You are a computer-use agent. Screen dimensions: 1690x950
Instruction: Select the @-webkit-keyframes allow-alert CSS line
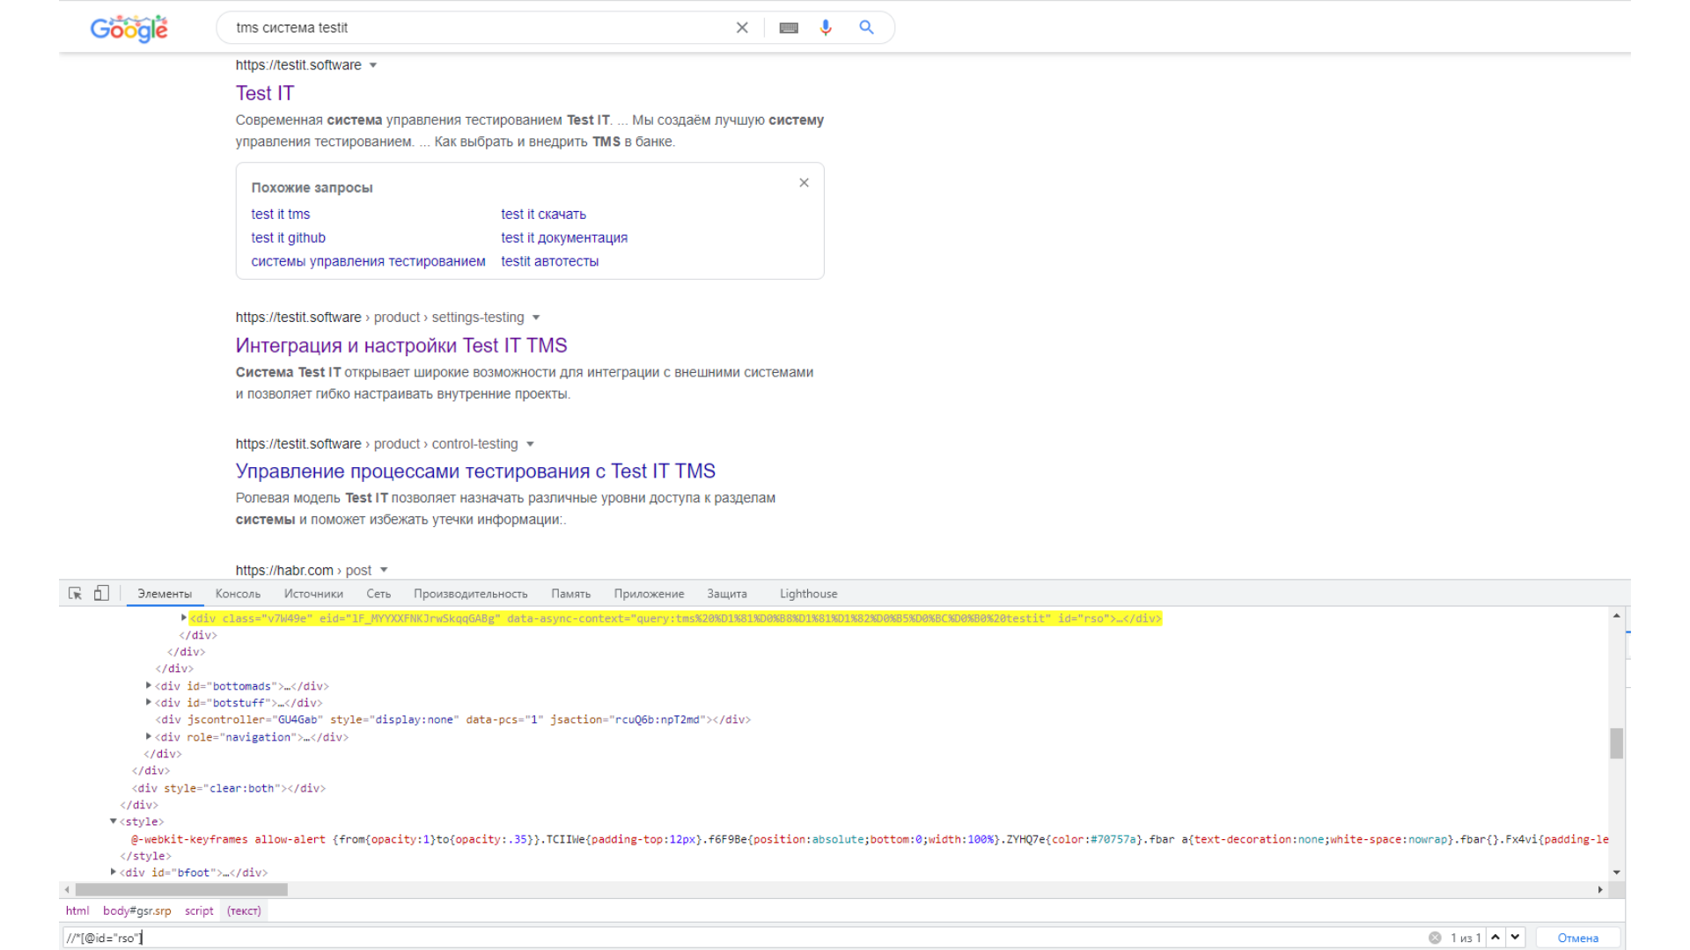pos(870,839)
